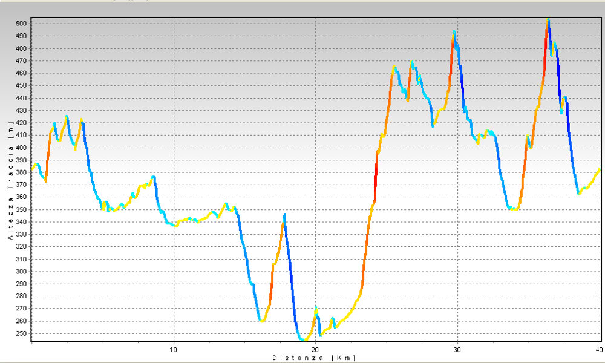The height and width of the screenshot is (363, 605).
Task: Click the 350 tick label on the altitude axis
Action: pos(21,209)
